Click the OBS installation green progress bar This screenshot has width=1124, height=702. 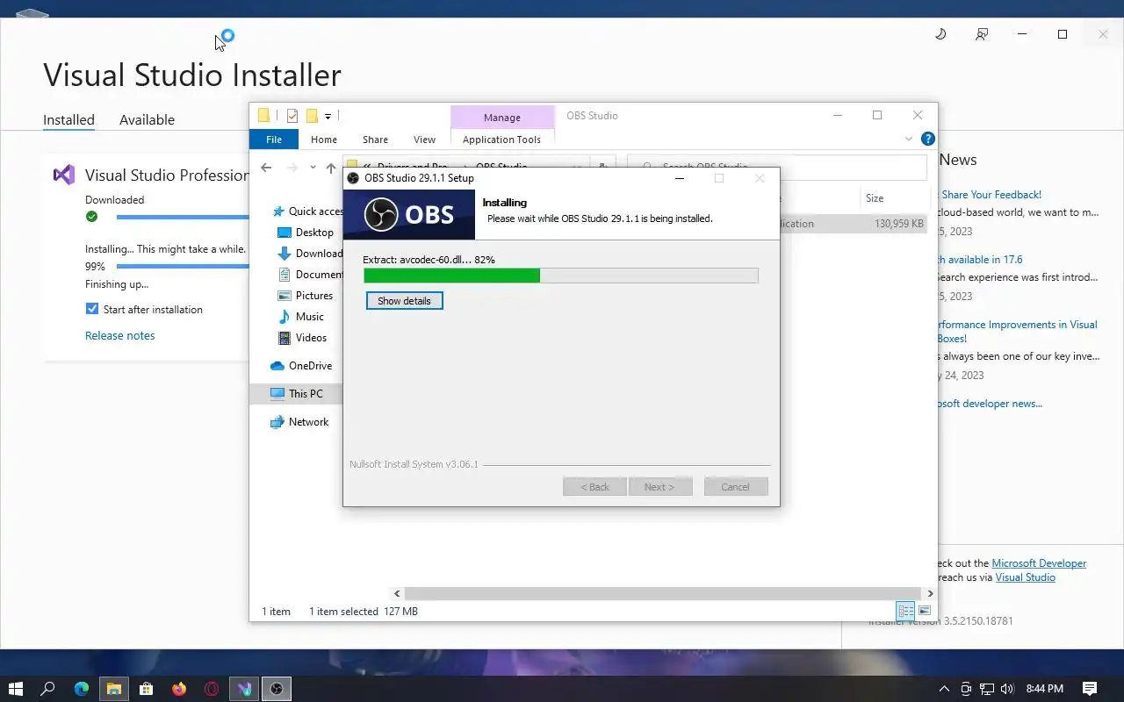[560, 276]
